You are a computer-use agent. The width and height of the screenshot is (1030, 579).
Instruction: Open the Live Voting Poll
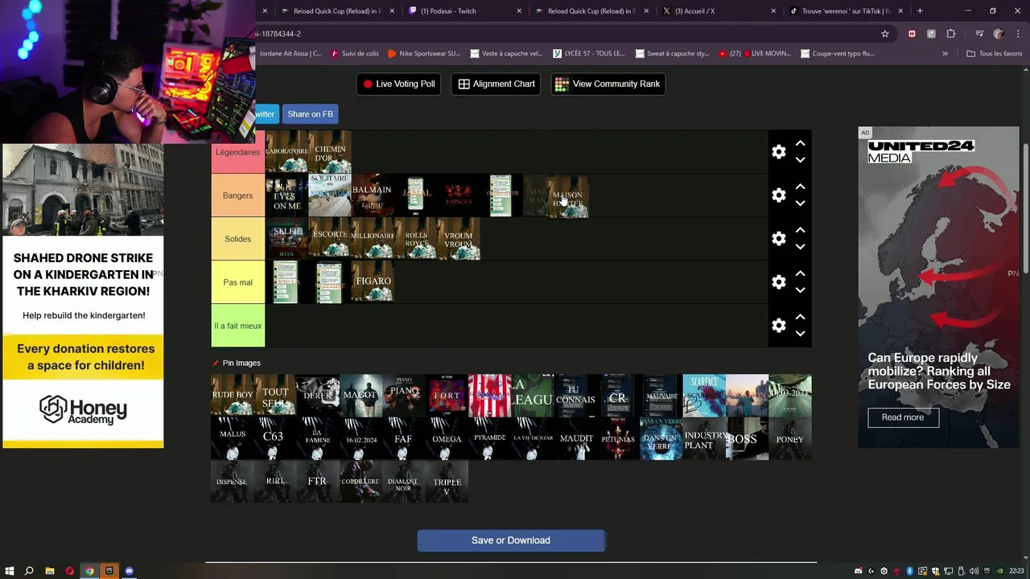click(398, 84)
